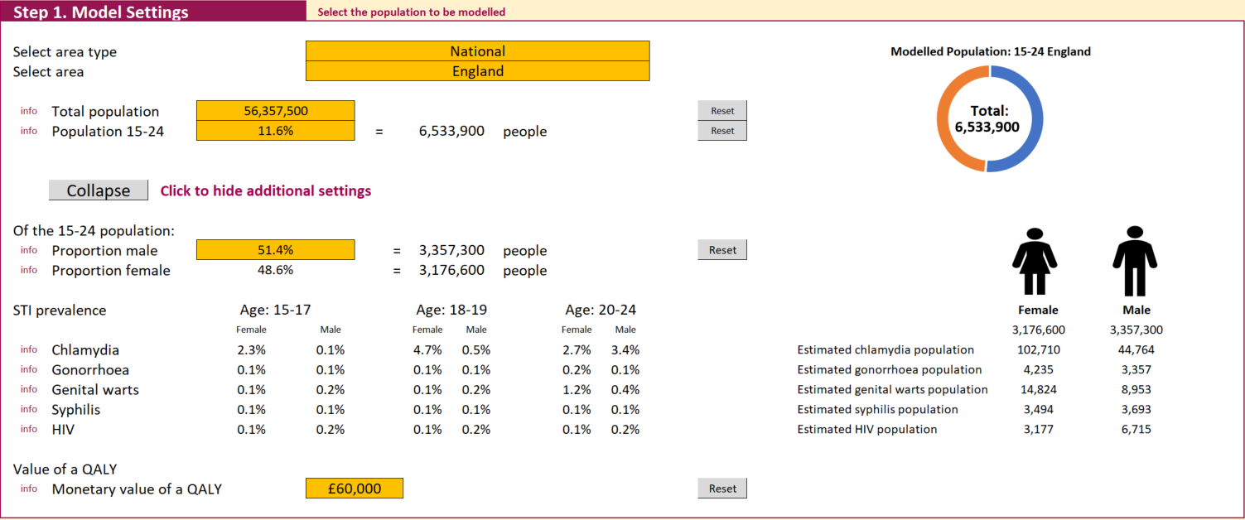Open info for Total population
Screen dimensions: 1245x520
[x=29, y=111]
